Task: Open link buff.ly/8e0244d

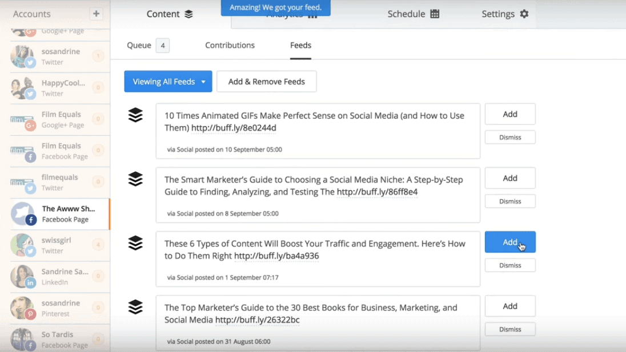Action: click(x=234, y=128)
